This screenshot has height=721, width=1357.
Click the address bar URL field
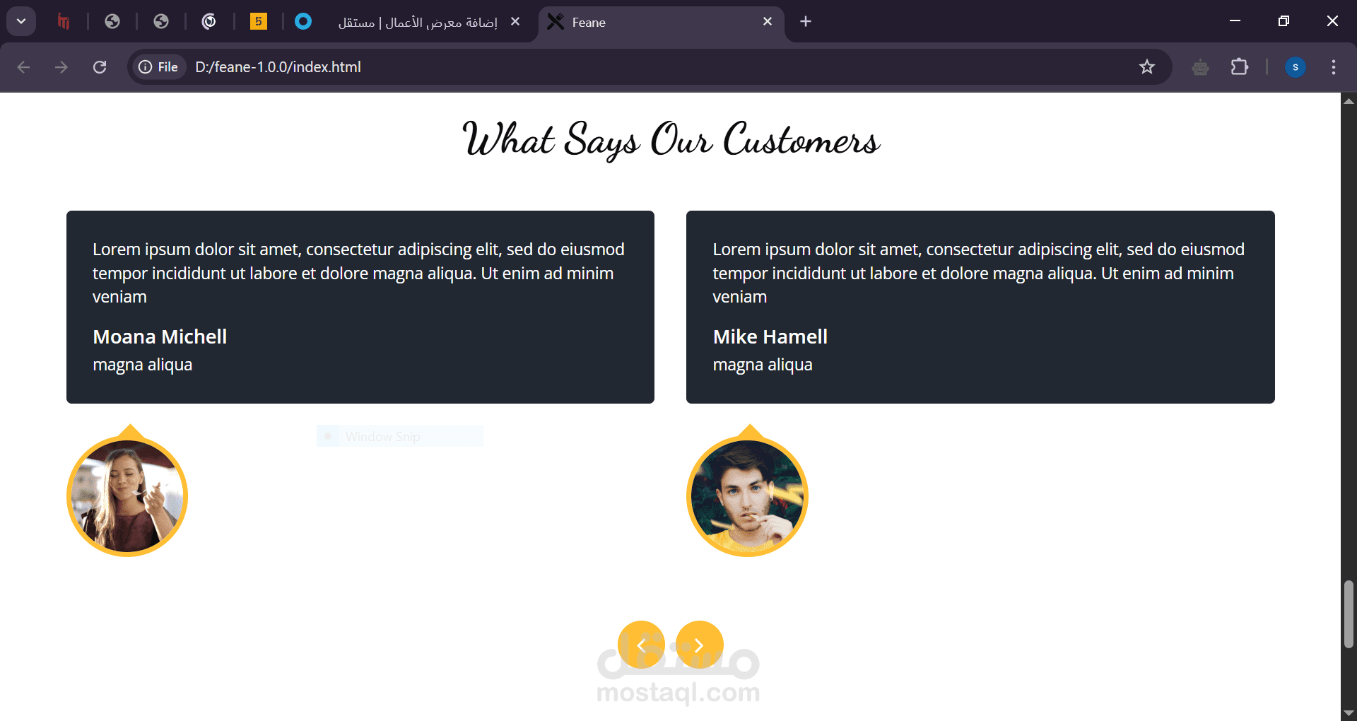pos(565,67)
